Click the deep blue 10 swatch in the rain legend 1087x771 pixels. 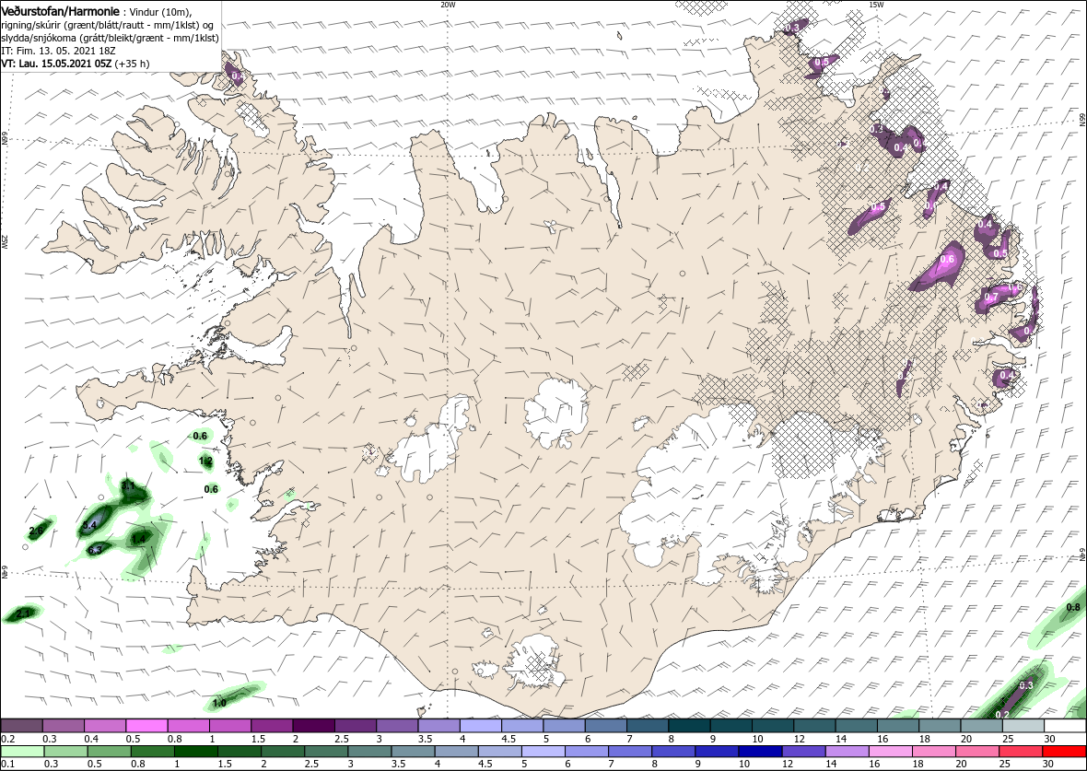point(761,752)
